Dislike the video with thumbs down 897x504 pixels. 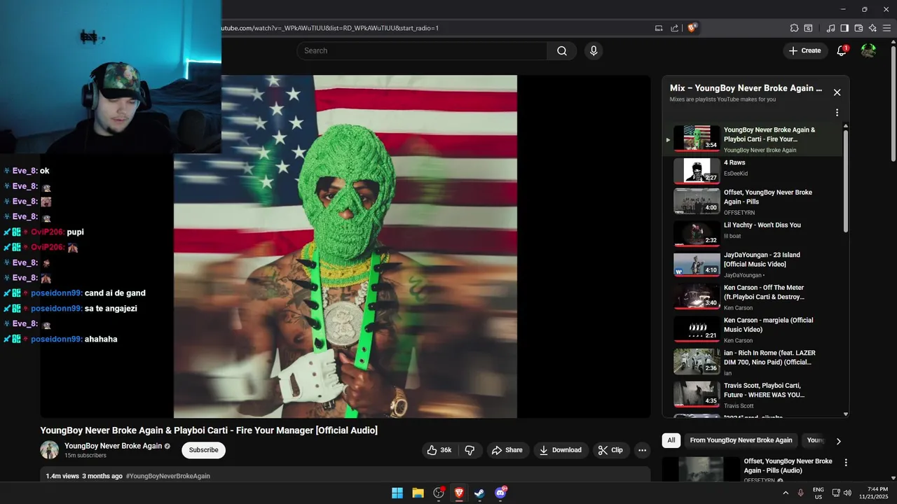[x=470, y=450]
